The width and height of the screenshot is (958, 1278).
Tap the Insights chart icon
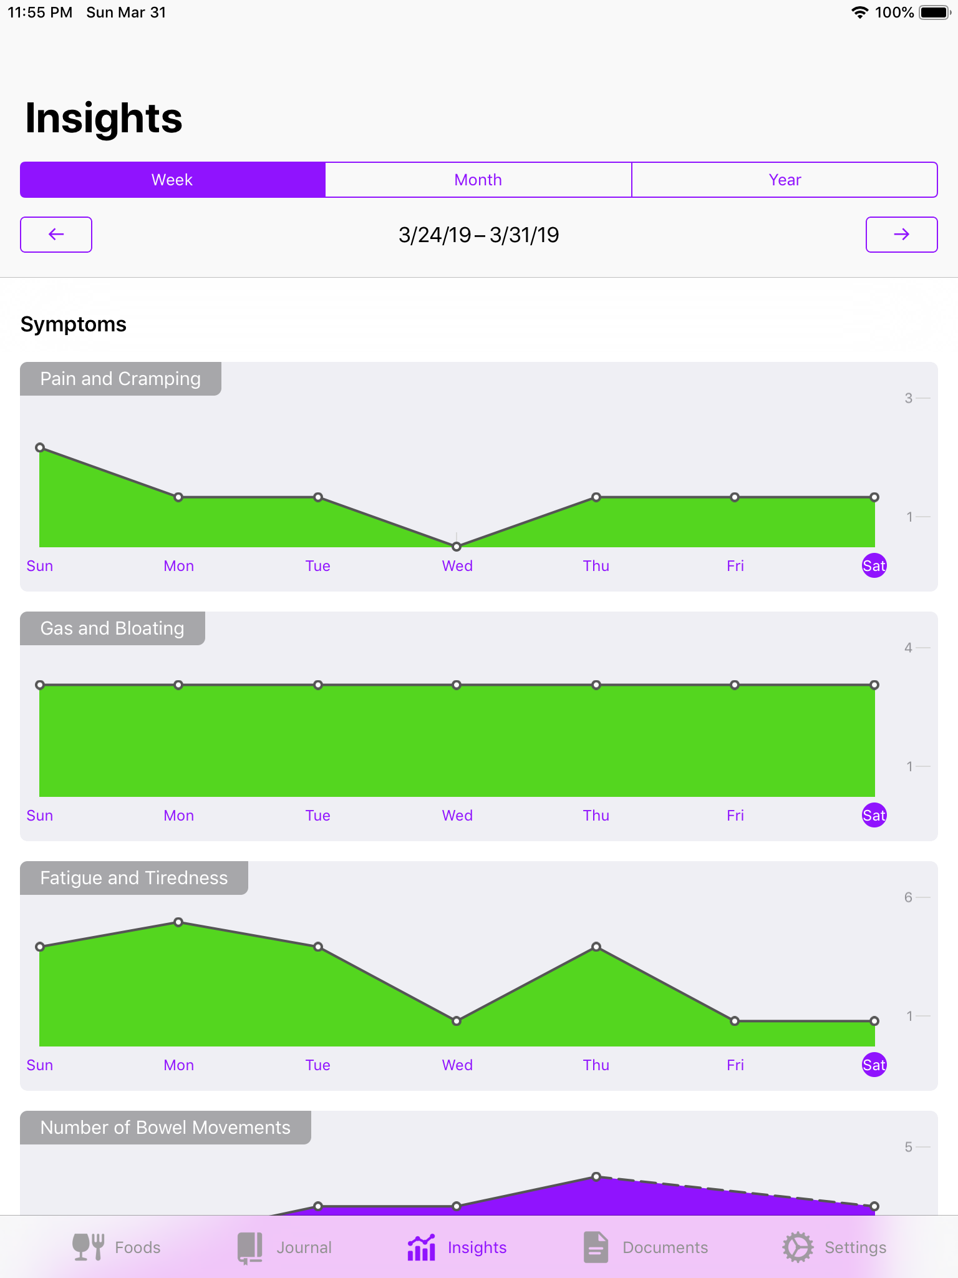click(421, 1247)
